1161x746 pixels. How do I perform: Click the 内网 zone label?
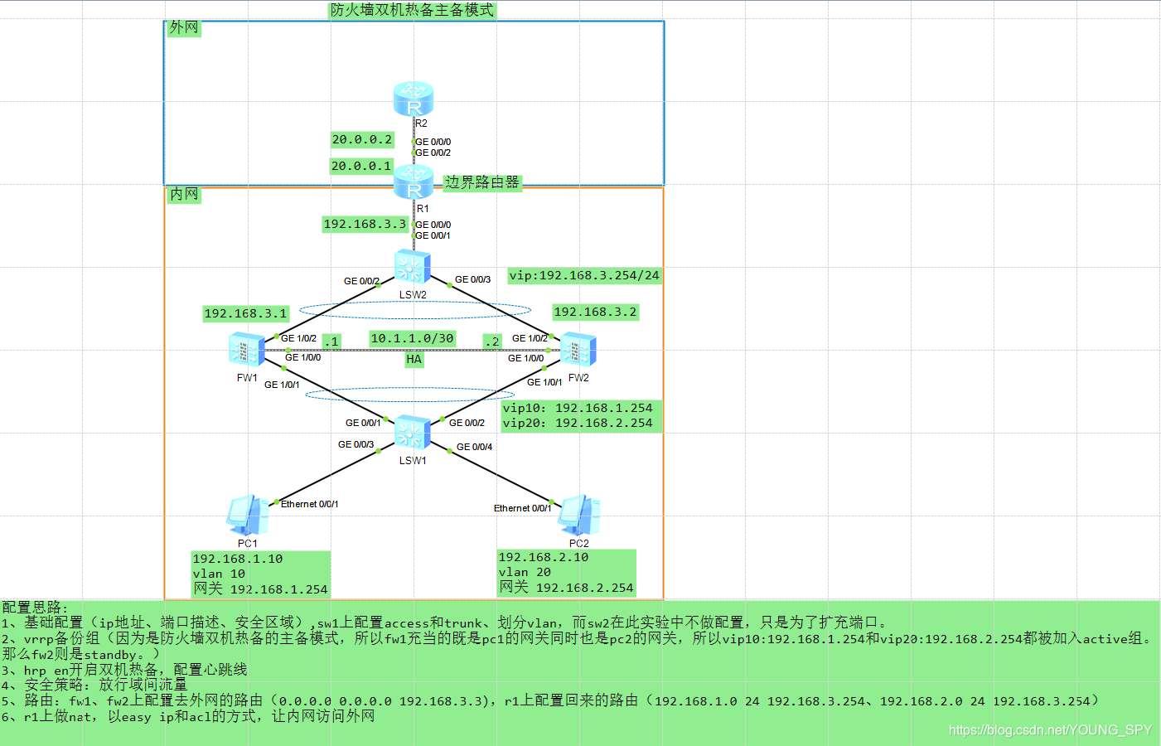184,194
